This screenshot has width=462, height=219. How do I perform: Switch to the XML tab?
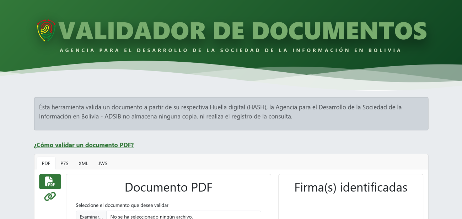pyautogui.click(x=83, y=163)
